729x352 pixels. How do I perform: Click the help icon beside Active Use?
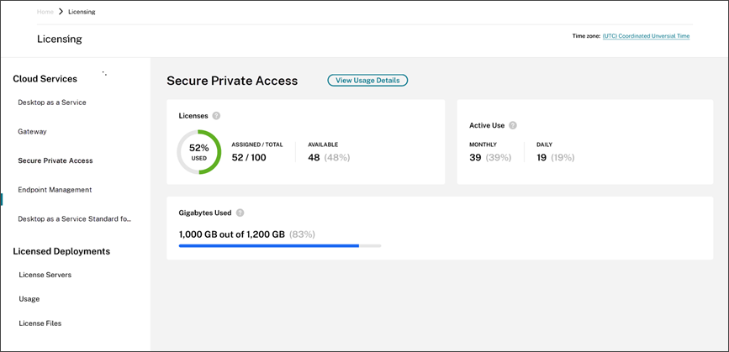coord(513,125)
